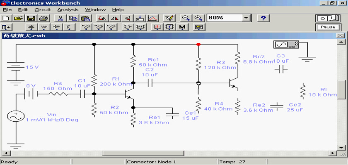
Task: Zoom in with magnifier plus
Action: [x=198, y=18]
